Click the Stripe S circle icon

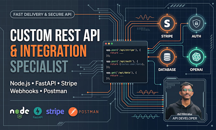[167, 23]
